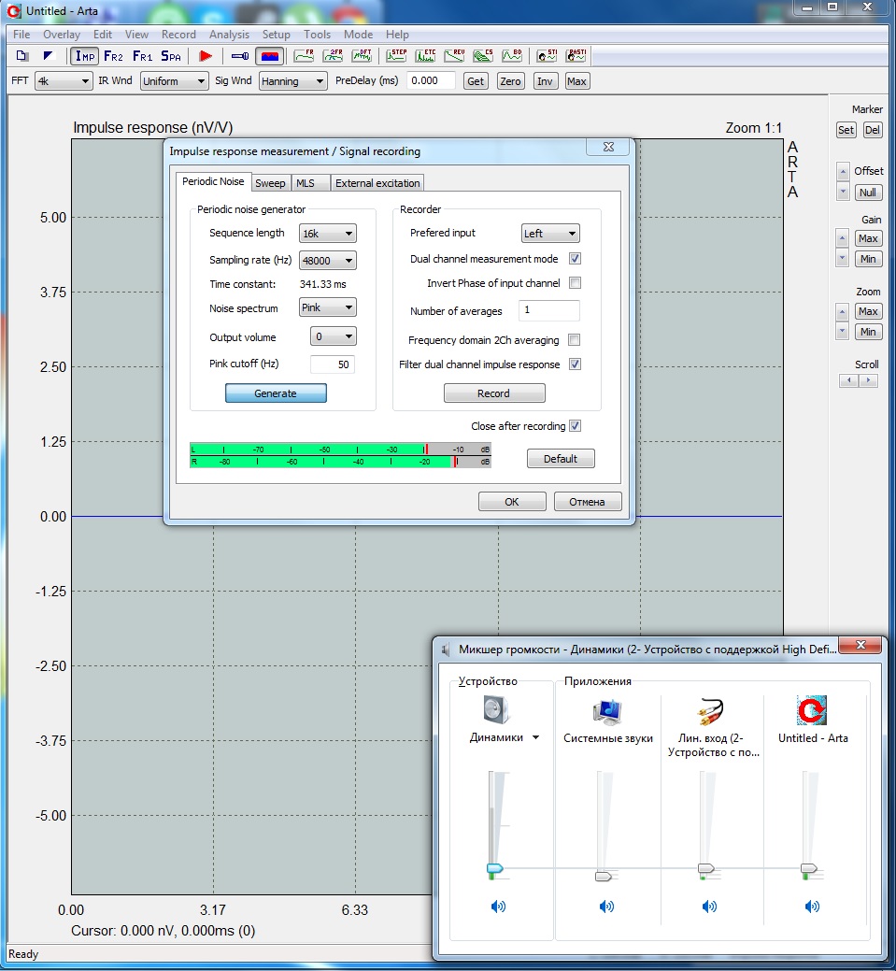Toggle Dual channel measurement mode checkbox

pos(575,259)
